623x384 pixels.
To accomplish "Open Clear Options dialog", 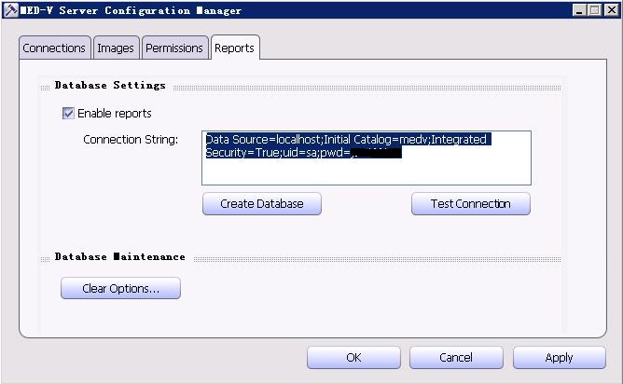I will tap(120, 288).
